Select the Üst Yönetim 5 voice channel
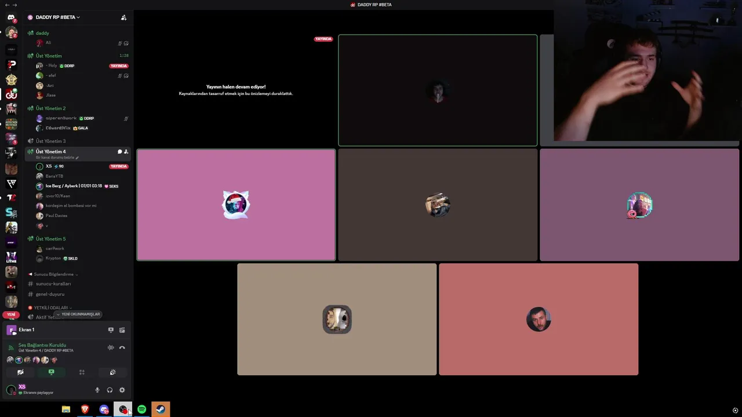This screenshot has width=742, height=417. tap(50, 239)
